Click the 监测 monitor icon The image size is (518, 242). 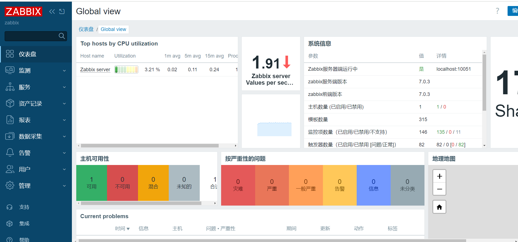10,70
